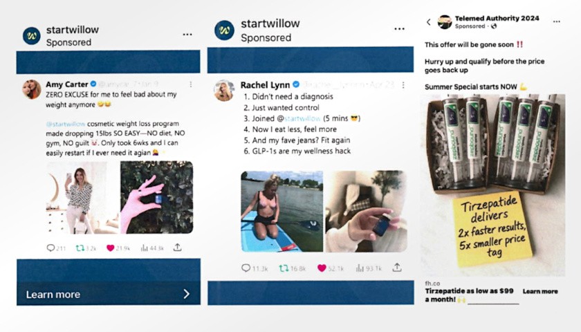Click the retweet icon on Rachel Lynn's post

[x=284, y=268]
